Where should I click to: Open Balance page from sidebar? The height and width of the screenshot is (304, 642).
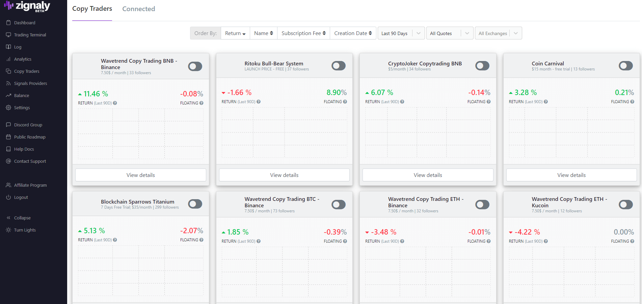coord(22,95)
